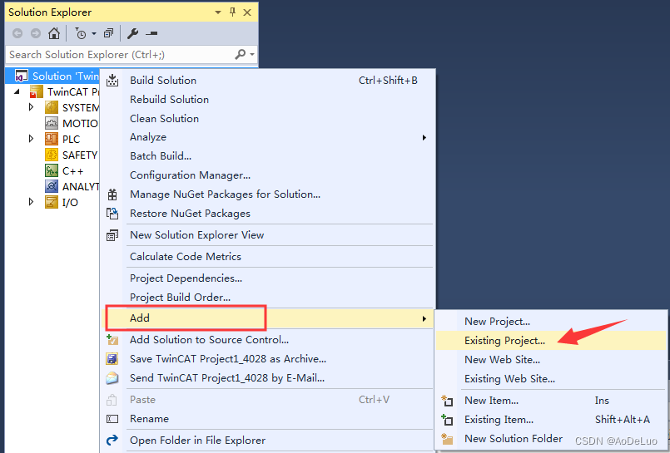Collapse the TwinCAT Project node
This screenshot has height=453, width=670.
point(17,91)
